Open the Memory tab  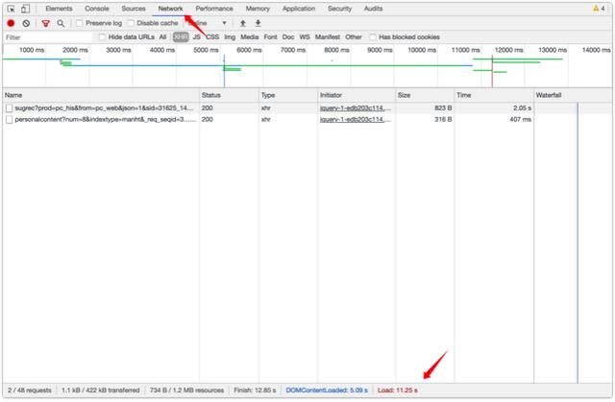(258, 9)
